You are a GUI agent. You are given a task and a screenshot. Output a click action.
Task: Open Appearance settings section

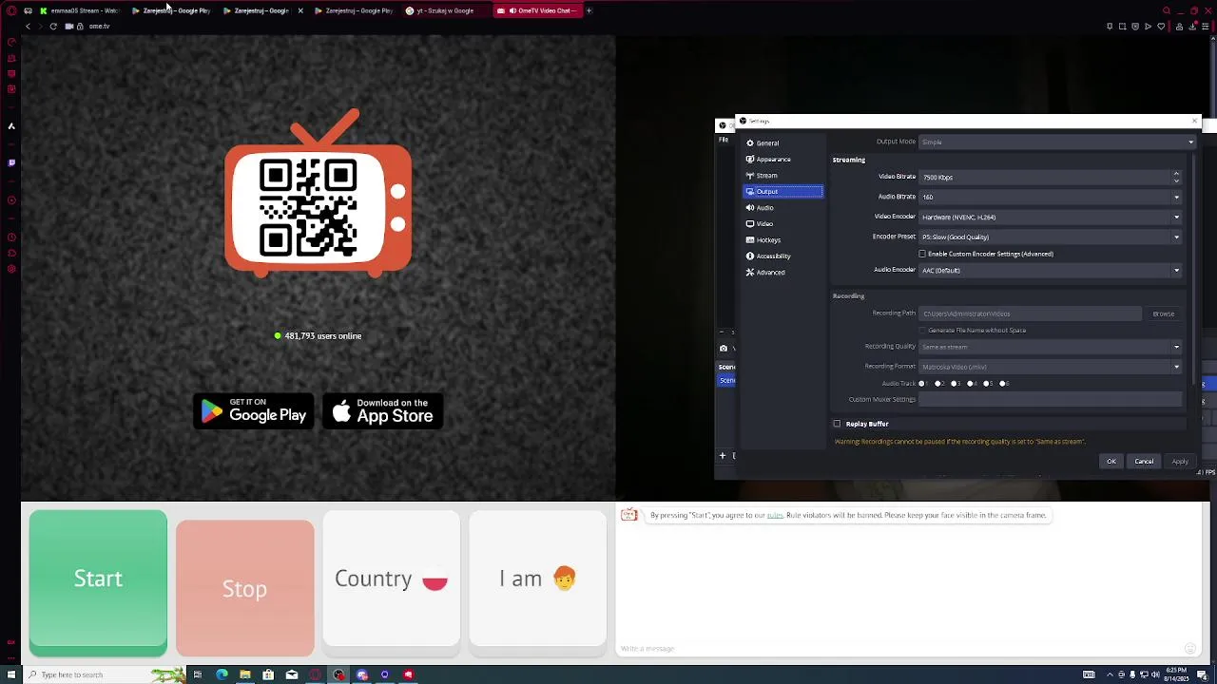point(782,160)
